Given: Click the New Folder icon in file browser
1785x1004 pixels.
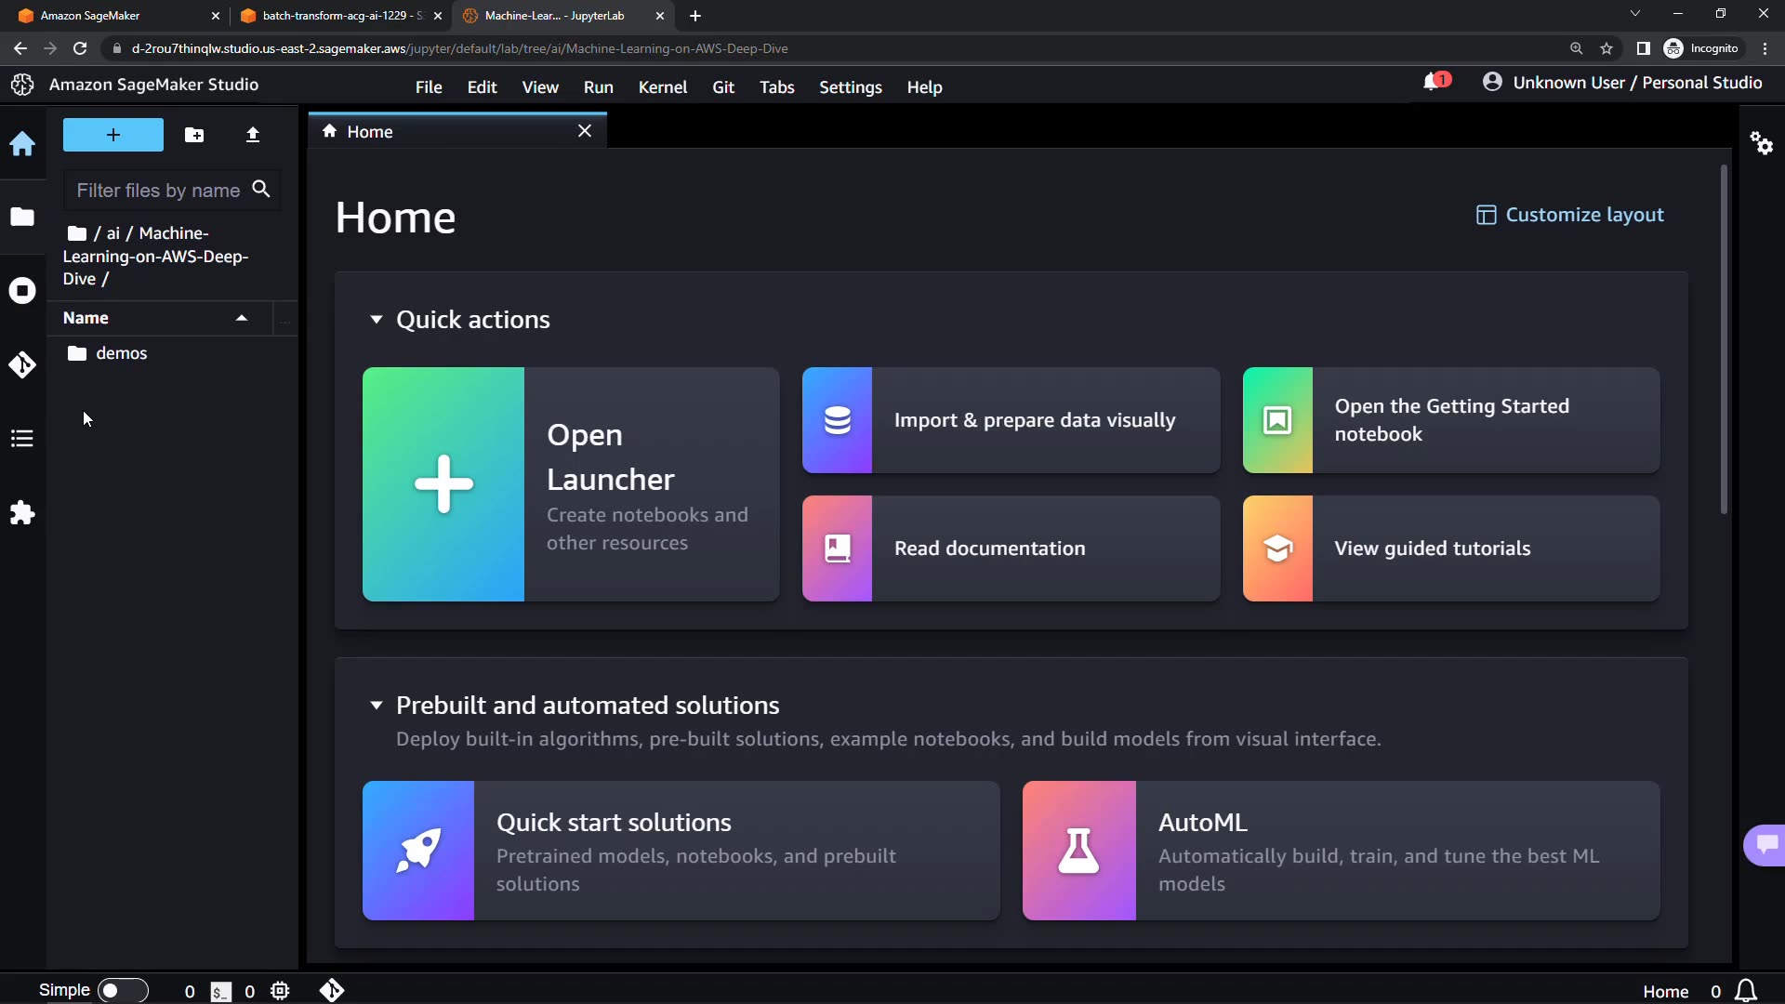Looking at the screenshot, I should coord(194,135).
